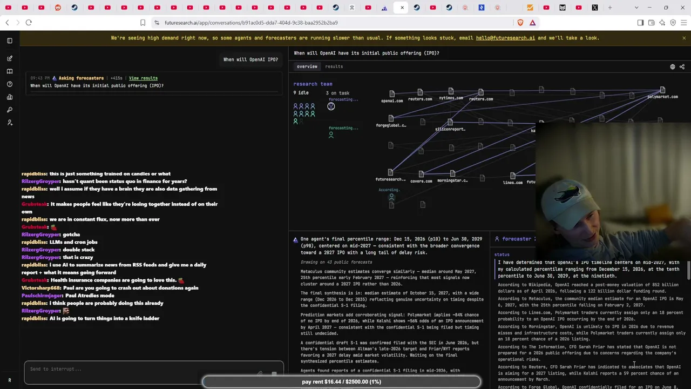Click the share icon above the graph
Viewport: 691px width, 389px height.
[x=682, y=67]
